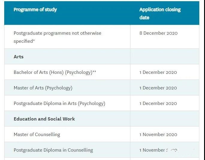Click the 'Programme of study' column header

35,10
